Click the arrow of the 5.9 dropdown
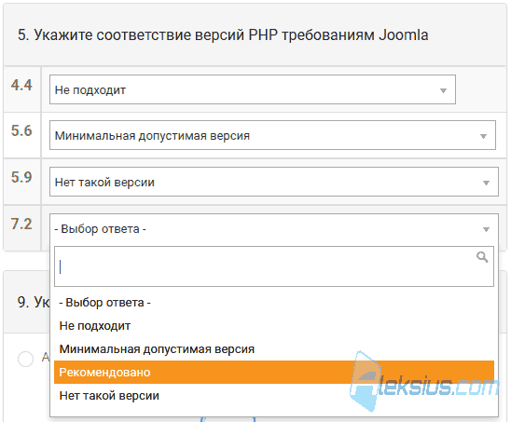511x422 pixels. point(486,183)
